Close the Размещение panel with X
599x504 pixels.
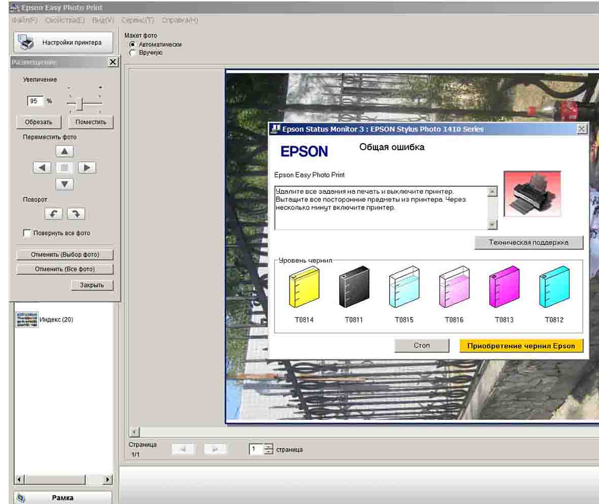click(113, 62)
